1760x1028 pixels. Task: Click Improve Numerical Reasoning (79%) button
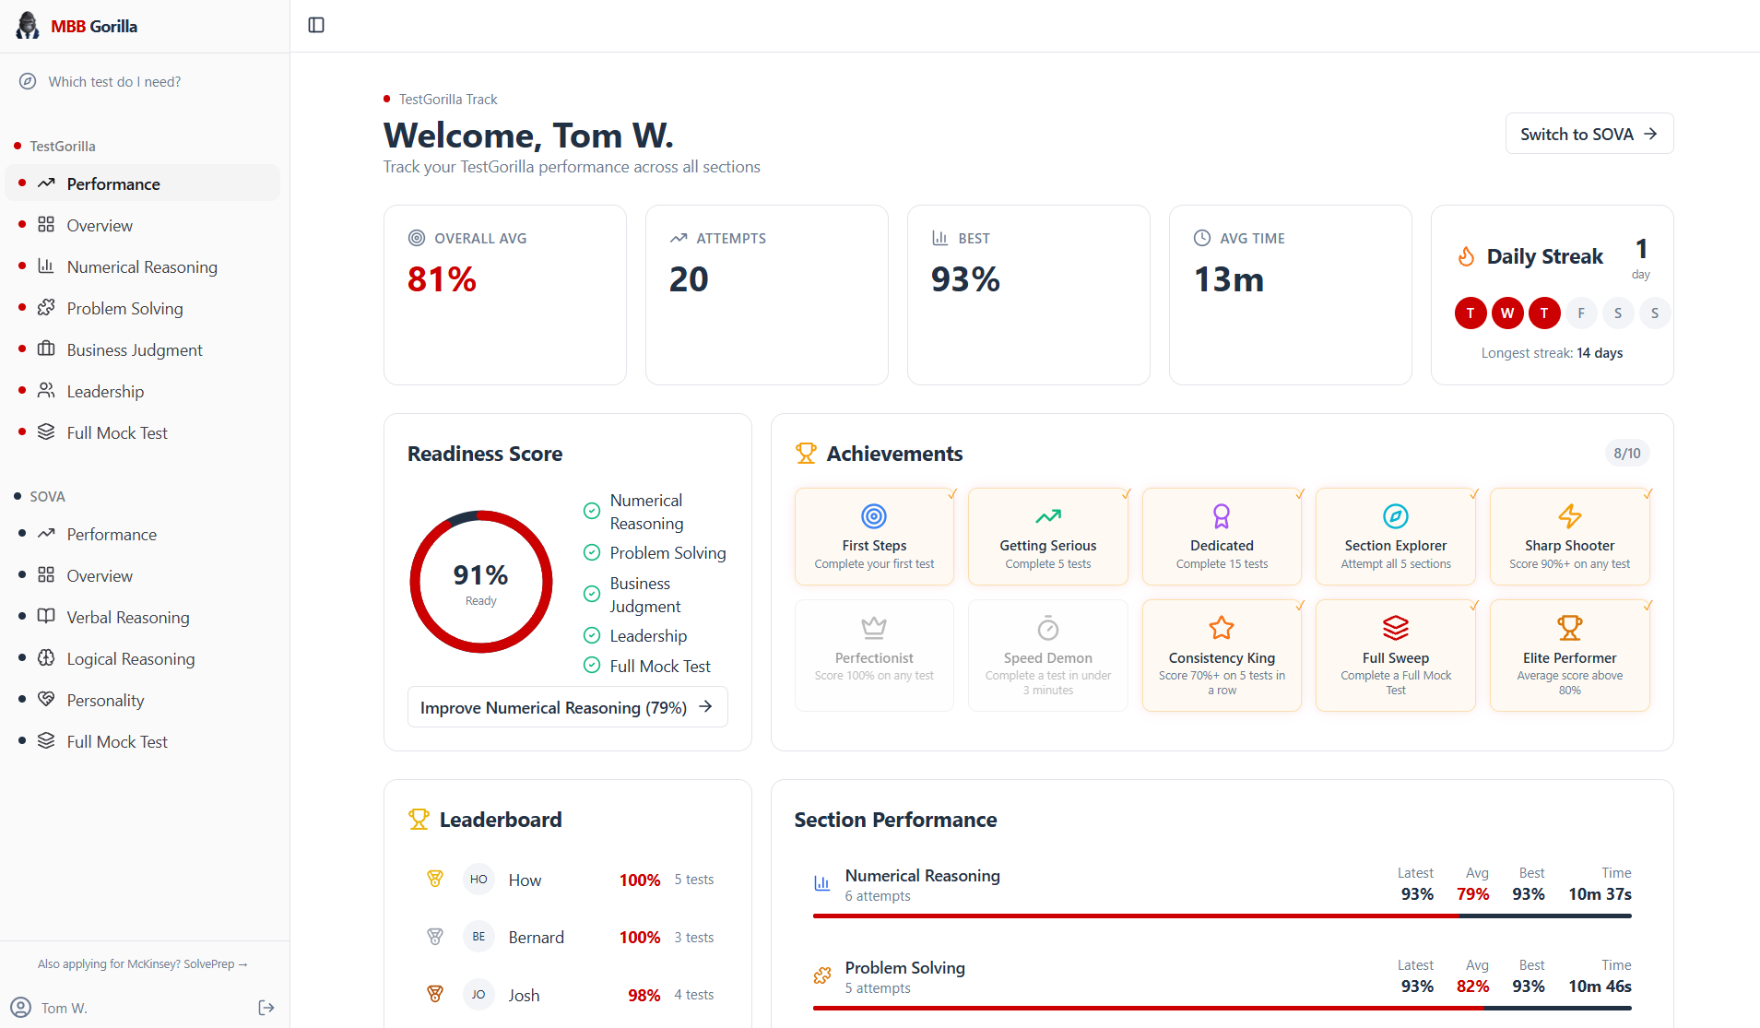(568, 707)
